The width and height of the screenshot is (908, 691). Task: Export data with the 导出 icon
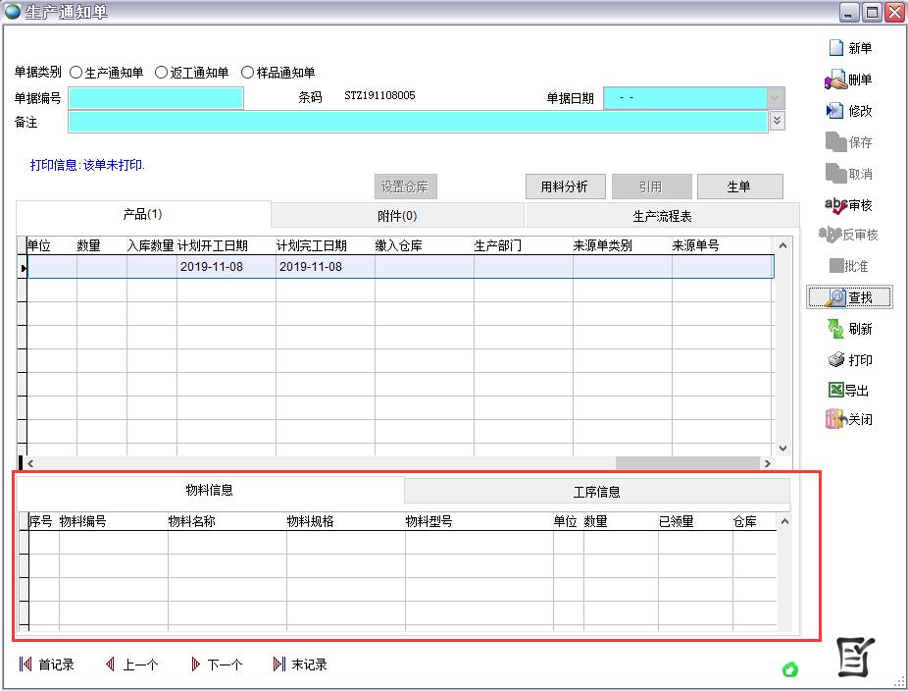tap(835, 390)
